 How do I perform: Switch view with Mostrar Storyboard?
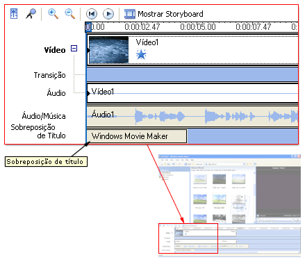tap(164, 14)
